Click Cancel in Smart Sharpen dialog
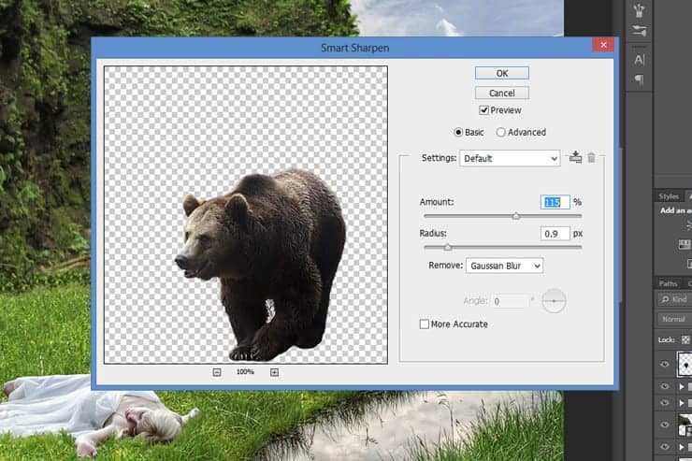The width and height of the screenshot is (692, 461). [x=501, y=93]
